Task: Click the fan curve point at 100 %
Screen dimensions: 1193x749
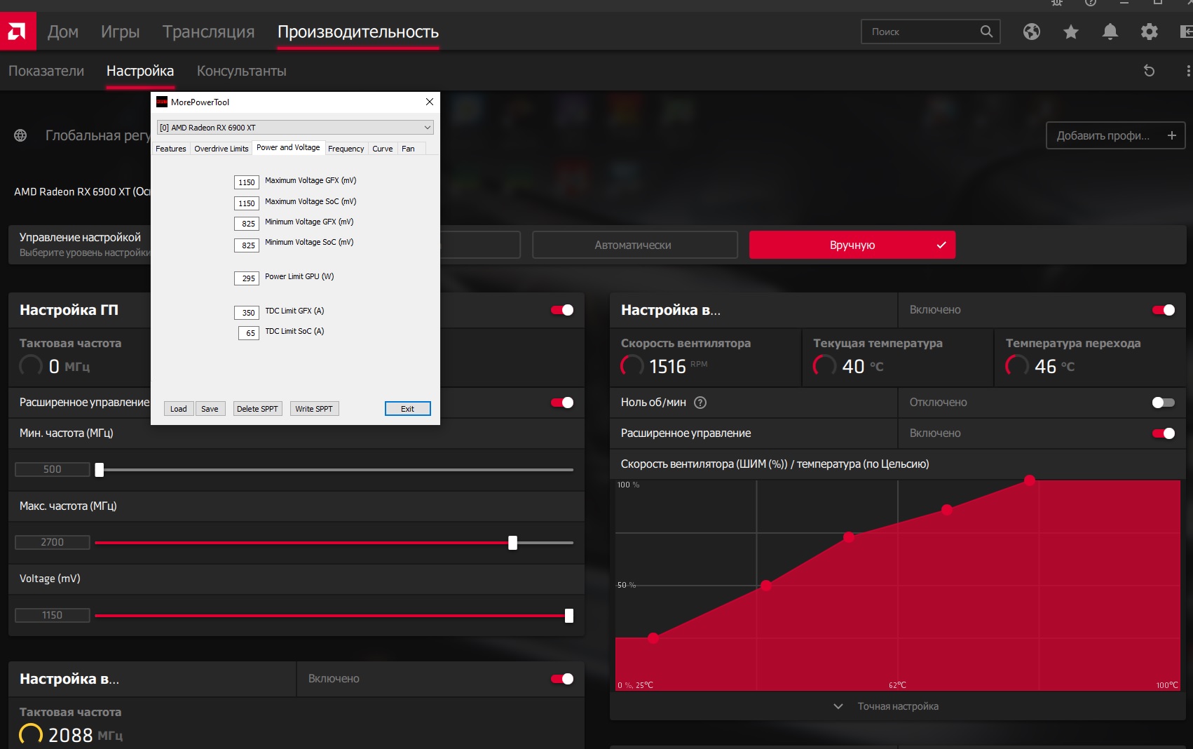Action: click(1030, 480)
